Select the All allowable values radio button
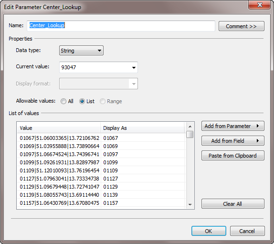This screenshot has height=244, width=274. click(63, 101)
